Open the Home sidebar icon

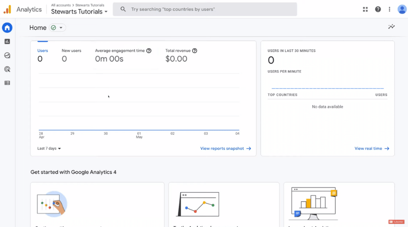point(7,28)
